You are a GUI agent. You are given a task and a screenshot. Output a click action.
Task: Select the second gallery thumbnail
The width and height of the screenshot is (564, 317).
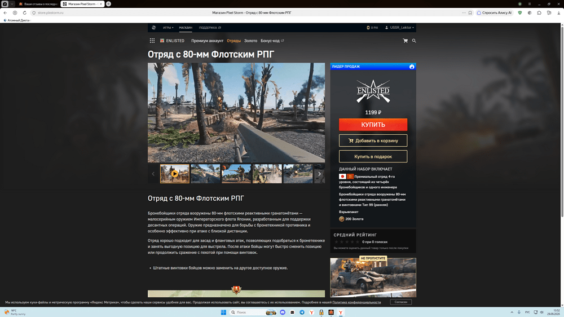coord(205,174)
